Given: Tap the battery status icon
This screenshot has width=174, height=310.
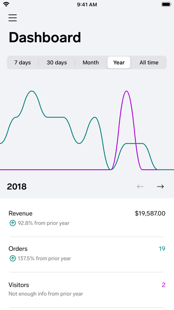Looking at the screenshot, I should coord(166,4).
